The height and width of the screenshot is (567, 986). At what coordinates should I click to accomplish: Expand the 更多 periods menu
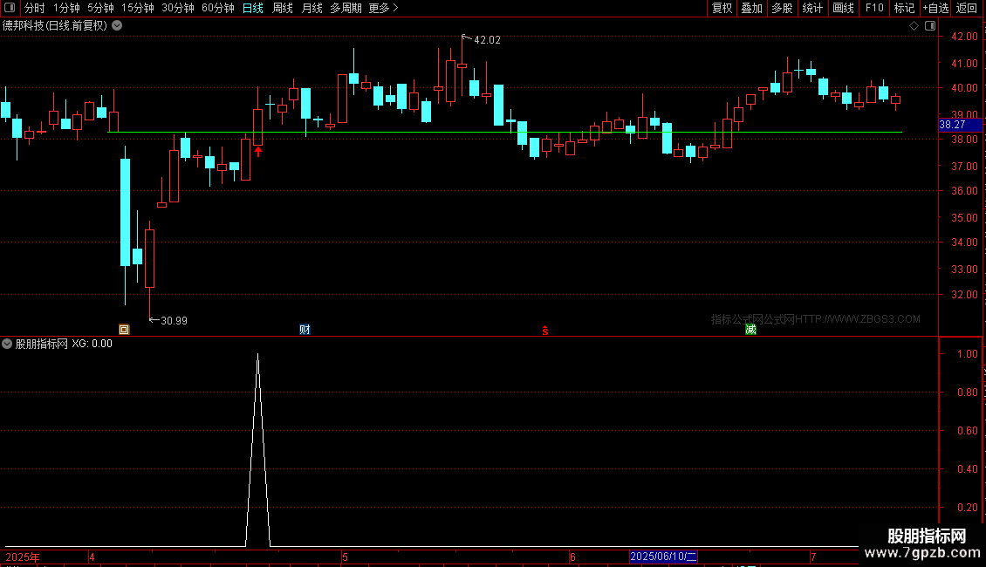(384, 8)
